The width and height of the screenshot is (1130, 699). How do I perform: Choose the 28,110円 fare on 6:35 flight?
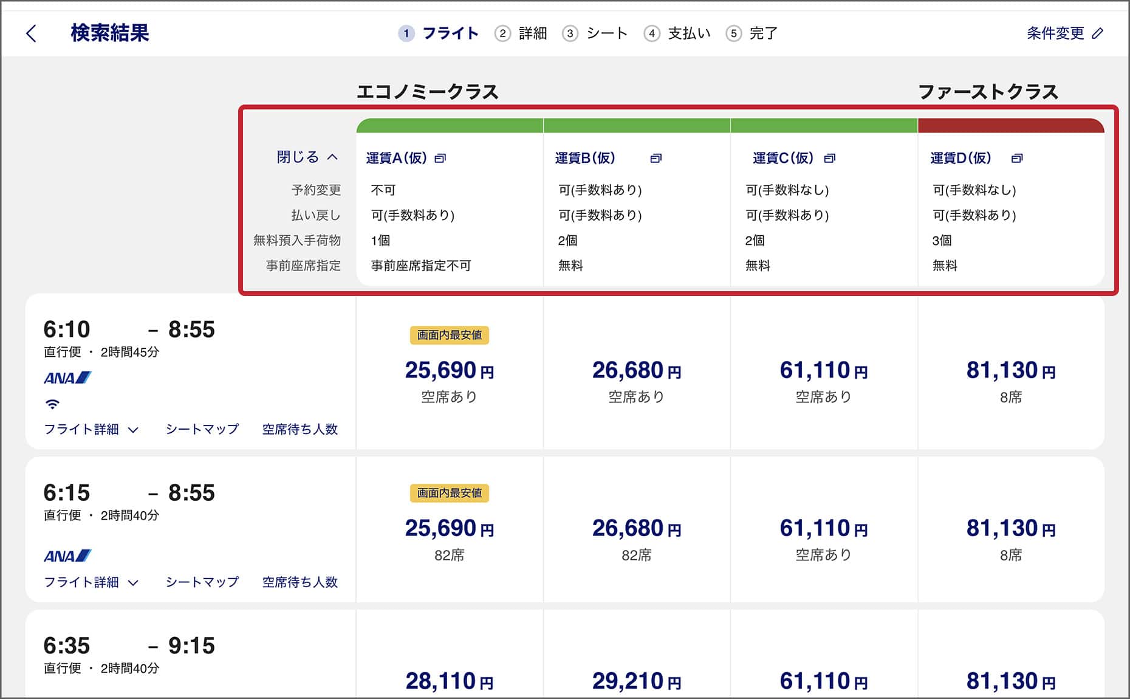[x=449, y=681]
